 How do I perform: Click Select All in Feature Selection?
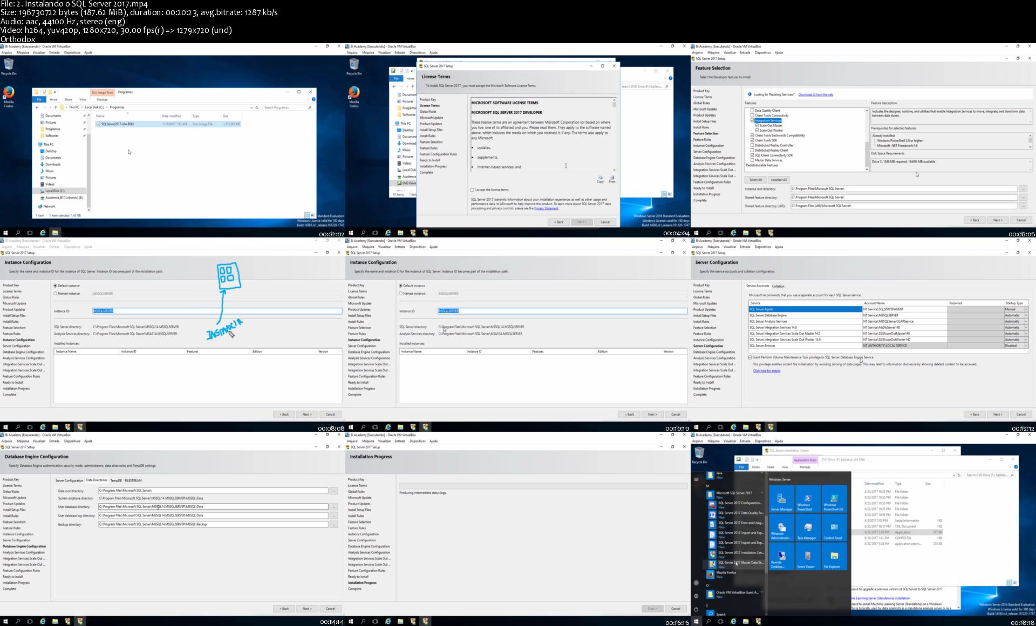tap(756, 180)
